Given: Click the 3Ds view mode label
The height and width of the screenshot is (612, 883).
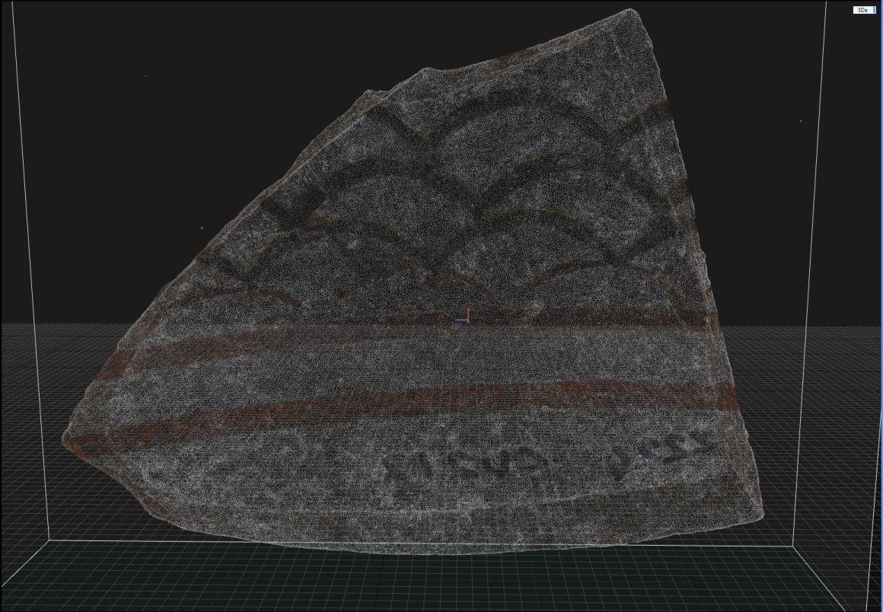Looking at the screenshot, I should click(x=862, y=10).
